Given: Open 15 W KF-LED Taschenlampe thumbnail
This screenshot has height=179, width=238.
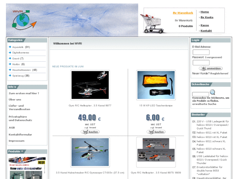Looking at the screenshot, I should click(x=156, y=85).
